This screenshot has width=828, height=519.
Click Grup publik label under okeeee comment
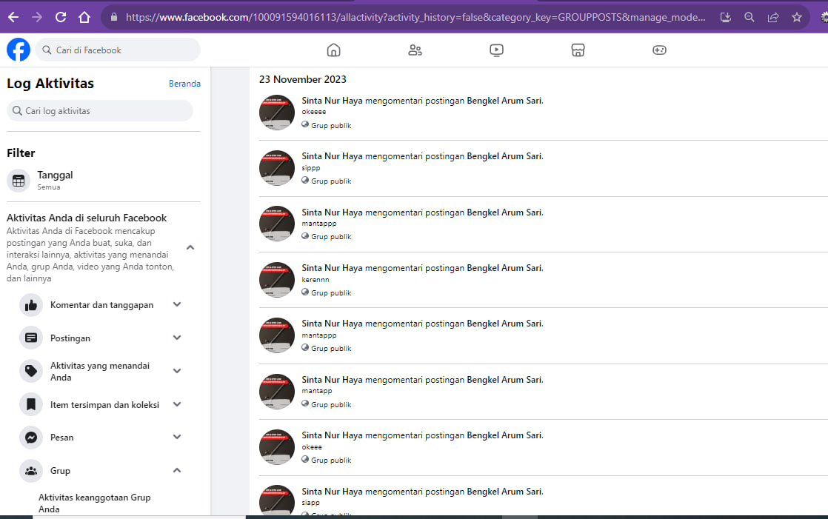[331, 126]
